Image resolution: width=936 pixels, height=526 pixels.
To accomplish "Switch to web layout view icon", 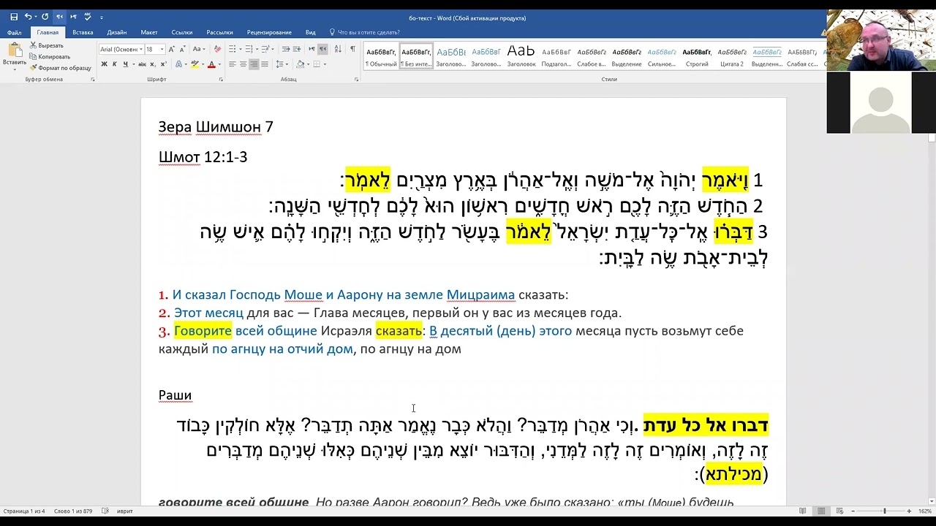I will [839, 511].
